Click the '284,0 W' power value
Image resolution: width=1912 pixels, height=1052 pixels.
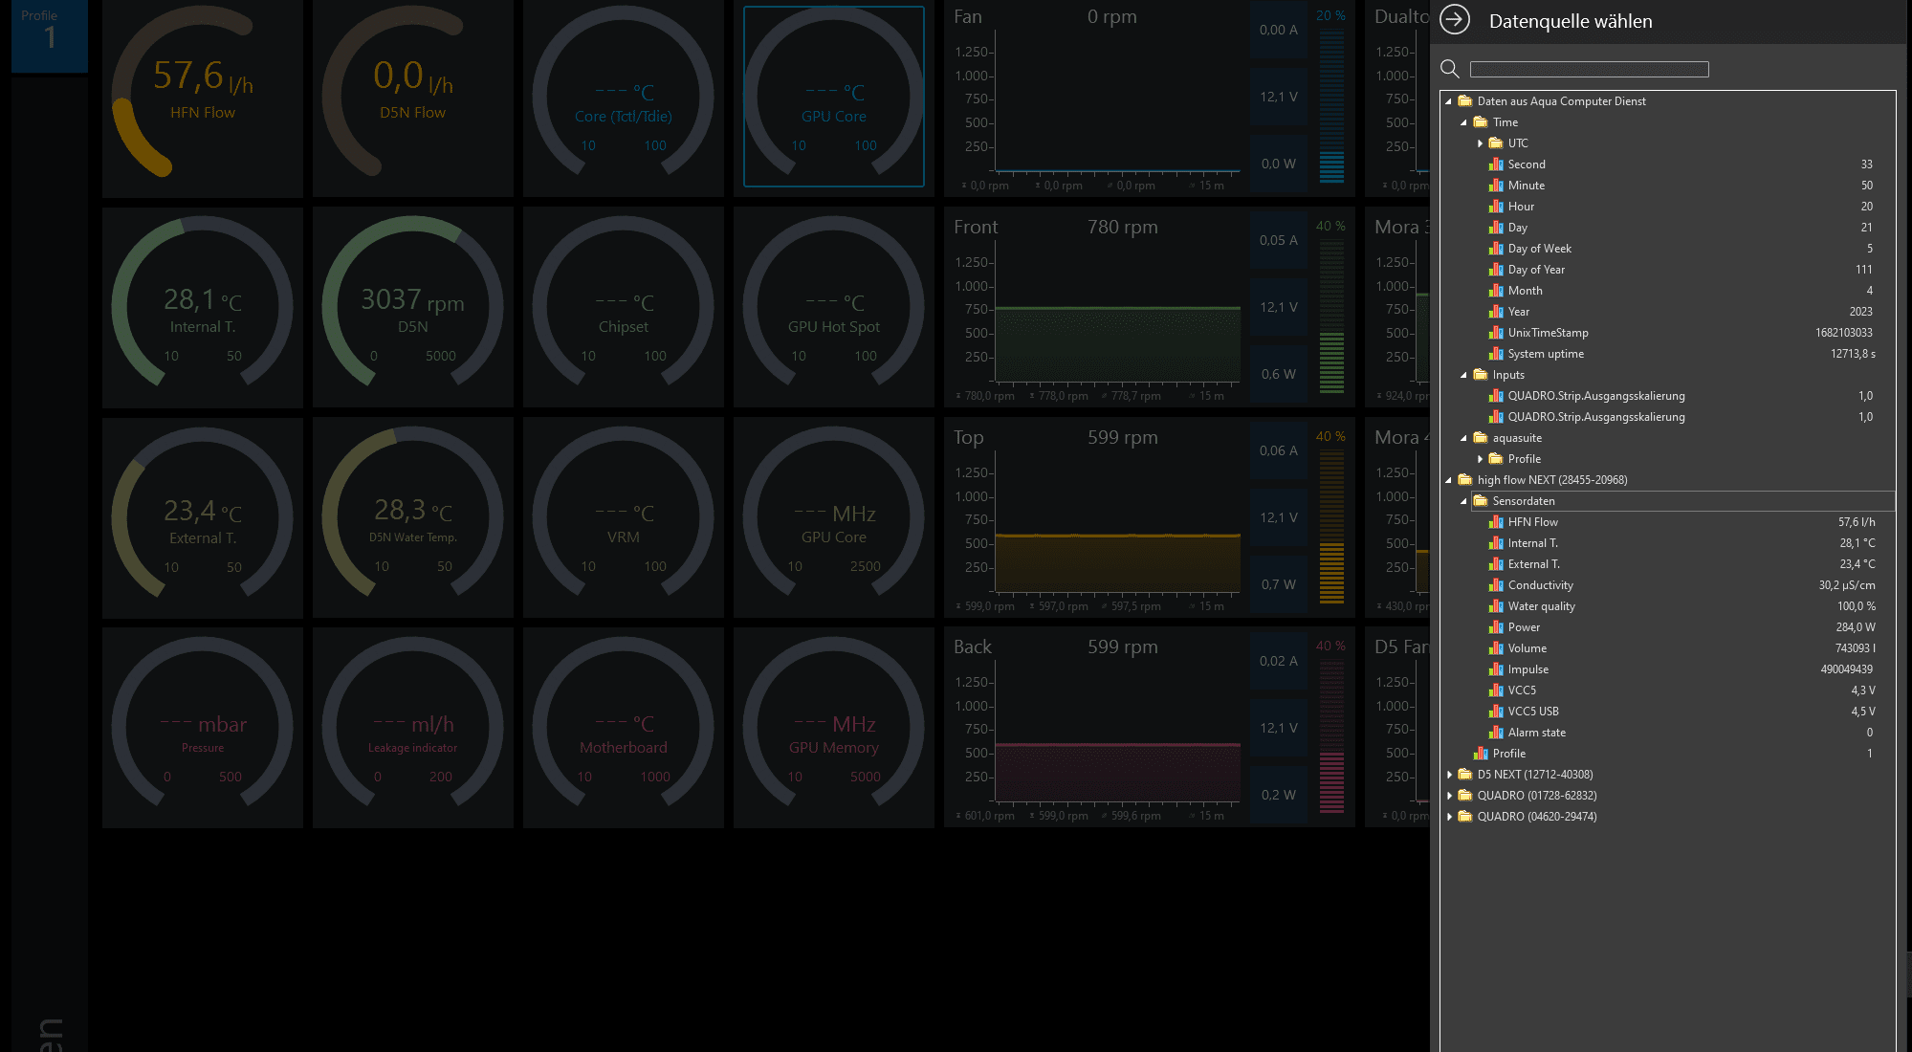click(x=1855, y=627)
